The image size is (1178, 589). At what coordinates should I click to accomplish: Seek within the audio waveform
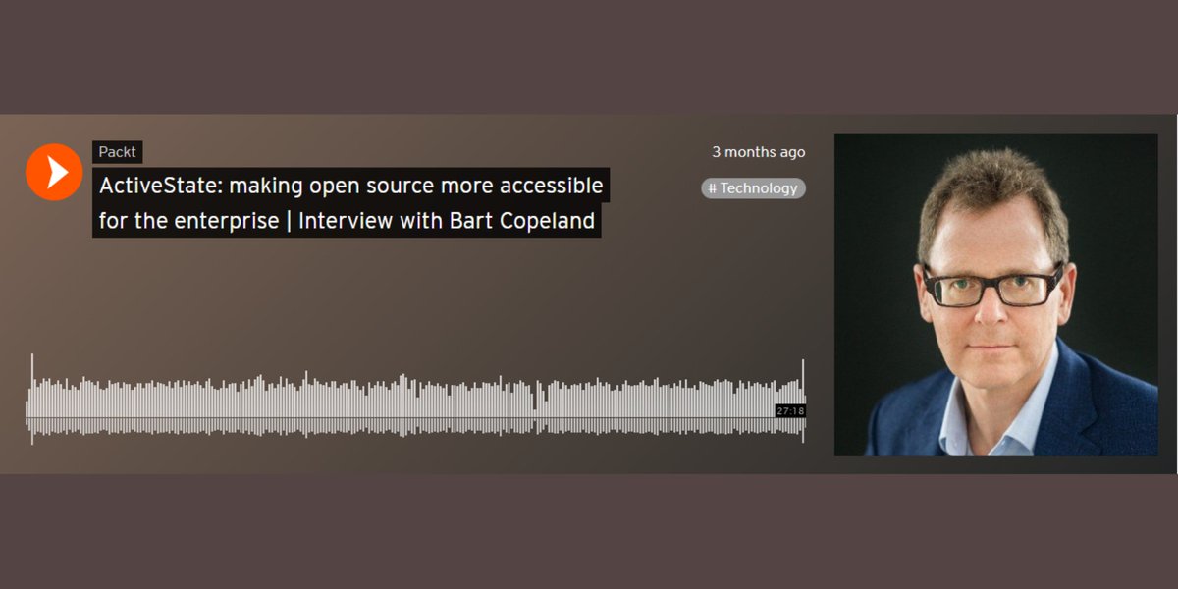[x=415, y=400]
